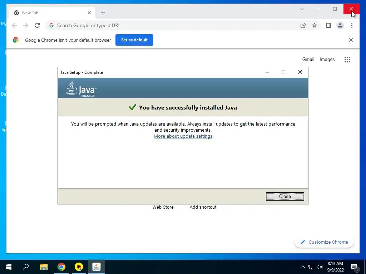
Task: Click Add shortcut on new tab page
Action: click(x=203, y=207)
